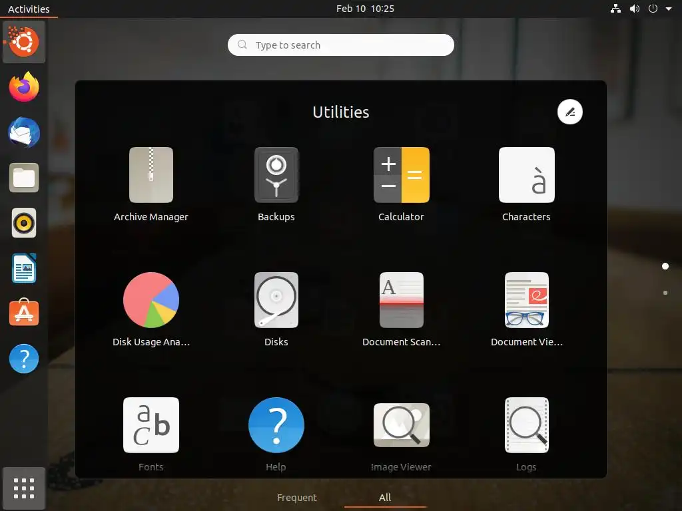Open Image Viewer
Screen dimensions: 682x511
click(402, 425)
